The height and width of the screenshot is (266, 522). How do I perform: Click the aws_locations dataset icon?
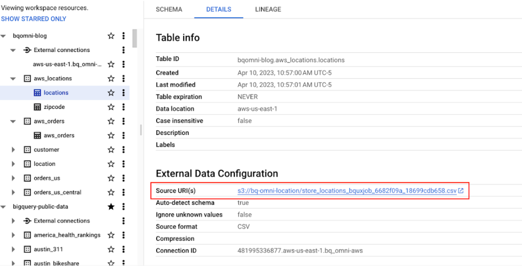tap(28, 78)
